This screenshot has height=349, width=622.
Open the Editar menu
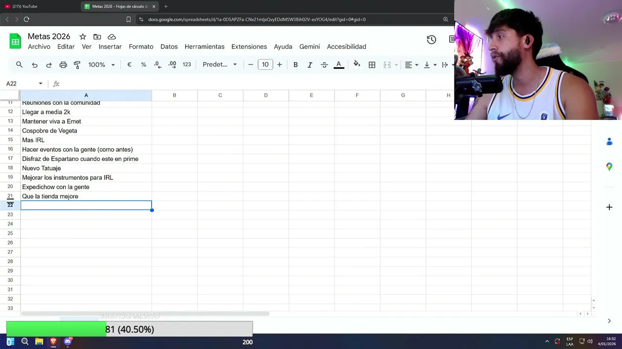(66, 47)
